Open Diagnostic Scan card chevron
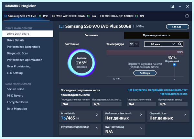Screen dimensions: 194x139 coord(185,115)
